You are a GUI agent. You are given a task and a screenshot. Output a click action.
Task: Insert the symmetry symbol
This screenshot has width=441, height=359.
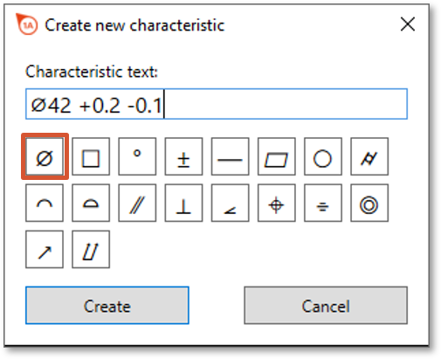(323, 203)
